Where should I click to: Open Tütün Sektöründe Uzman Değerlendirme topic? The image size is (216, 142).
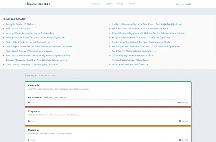(x=28, y=42)
